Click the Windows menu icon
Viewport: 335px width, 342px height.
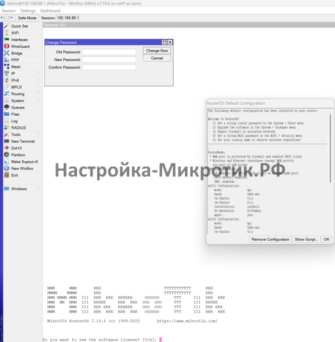7,188
